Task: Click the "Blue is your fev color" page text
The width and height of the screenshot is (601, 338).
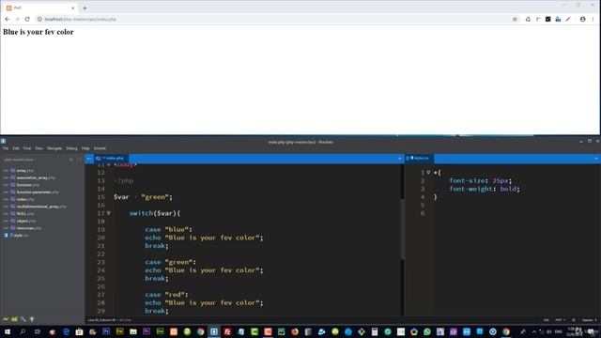Action: (x=39, y=32)
